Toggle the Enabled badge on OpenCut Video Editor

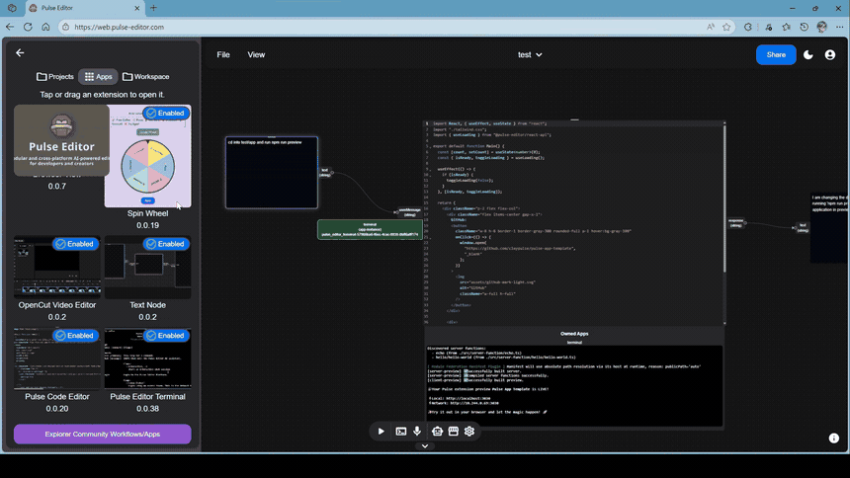(74, 244)
